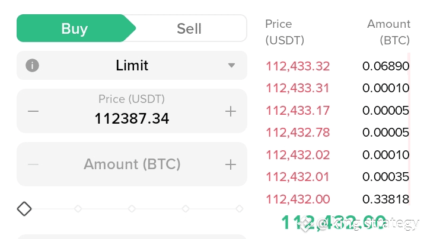427x239 pixels.
Task: Select the 0% slider diamond handle
Action: tap(24, 209)
